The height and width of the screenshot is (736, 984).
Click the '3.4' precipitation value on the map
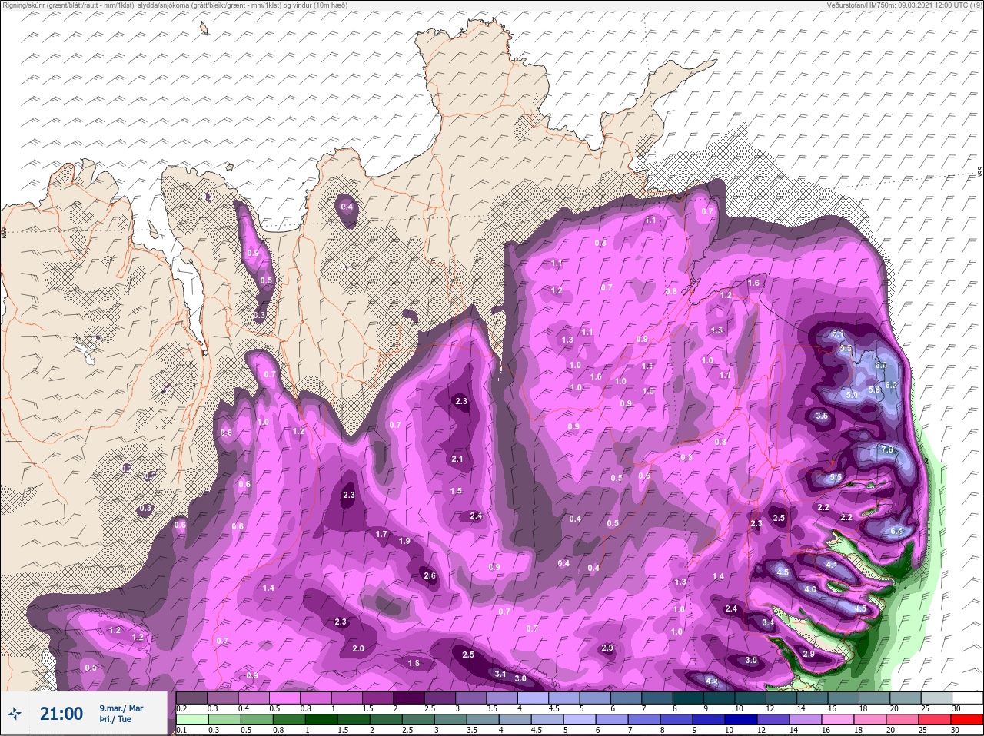pyautogui.click(x=768, y=623)
